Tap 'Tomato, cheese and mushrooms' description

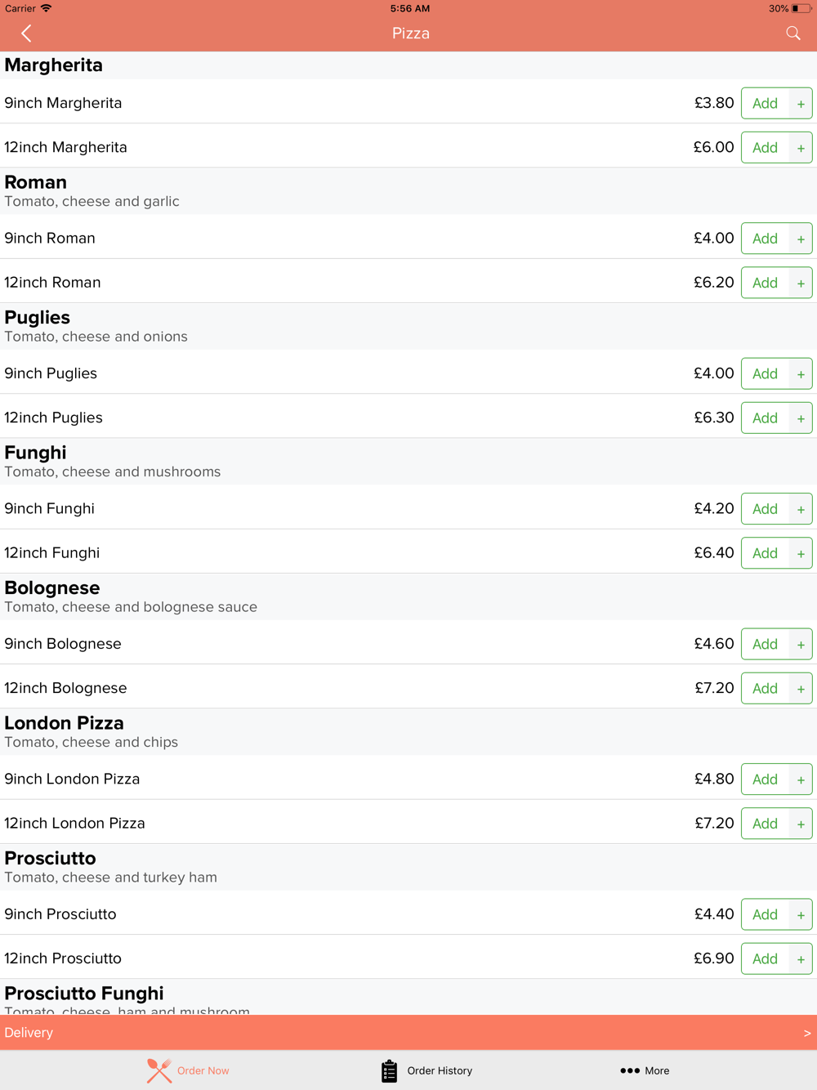[x=113, y=471]
